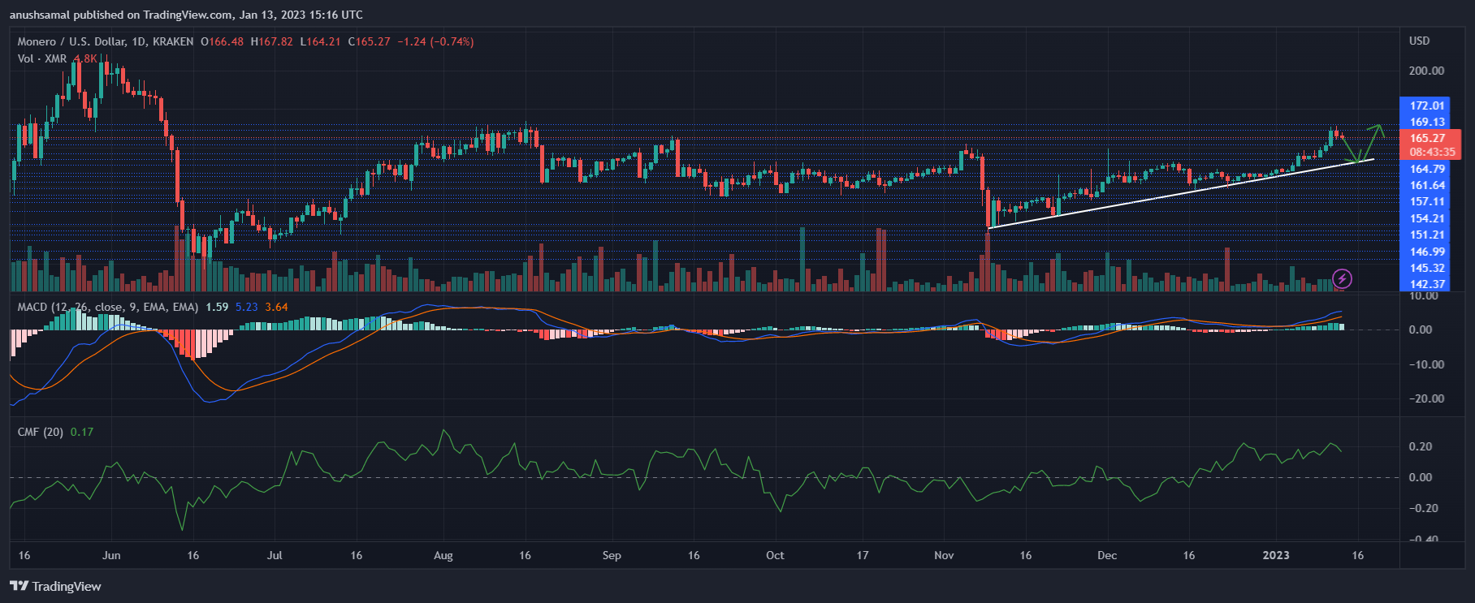Click the Vol · XMR indicator legend

click(42, 58)
